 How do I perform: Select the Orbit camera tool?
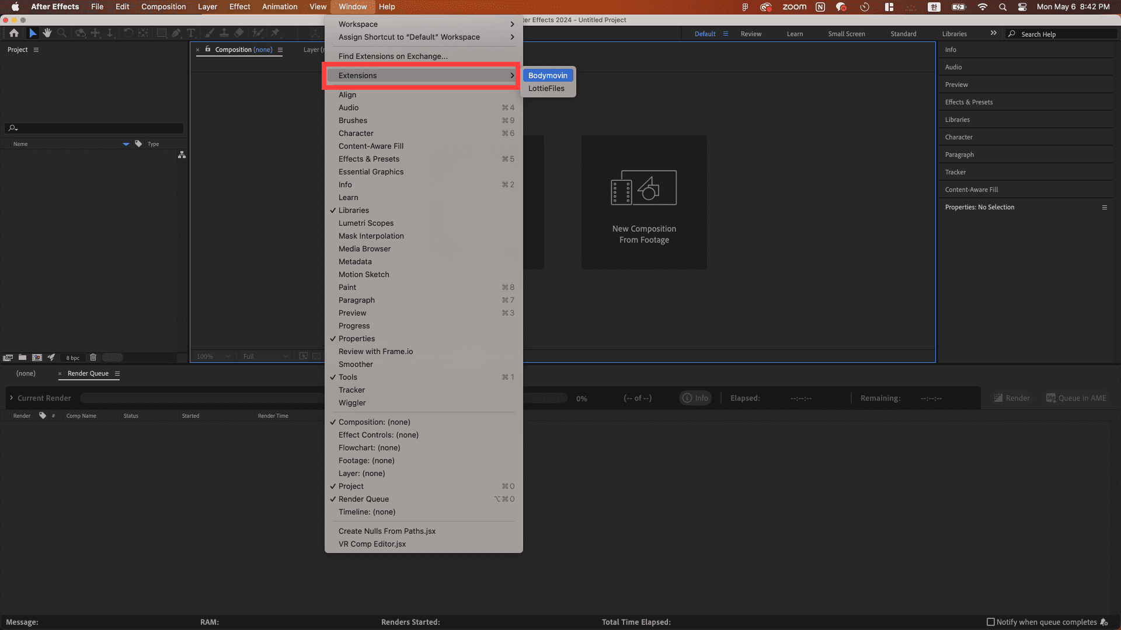(x=81, y=33)
